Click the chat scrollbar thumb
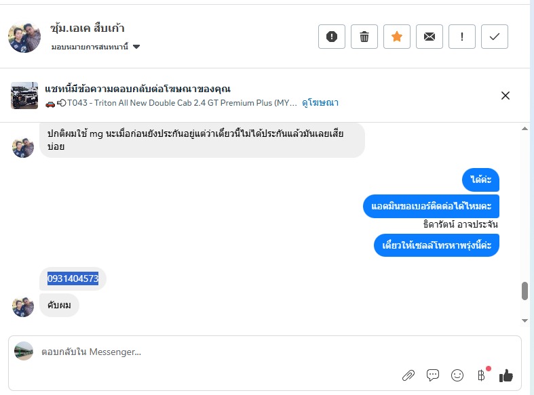Image resolution: width=534 pixels, height=395 pixels. (x=525, y=291)
